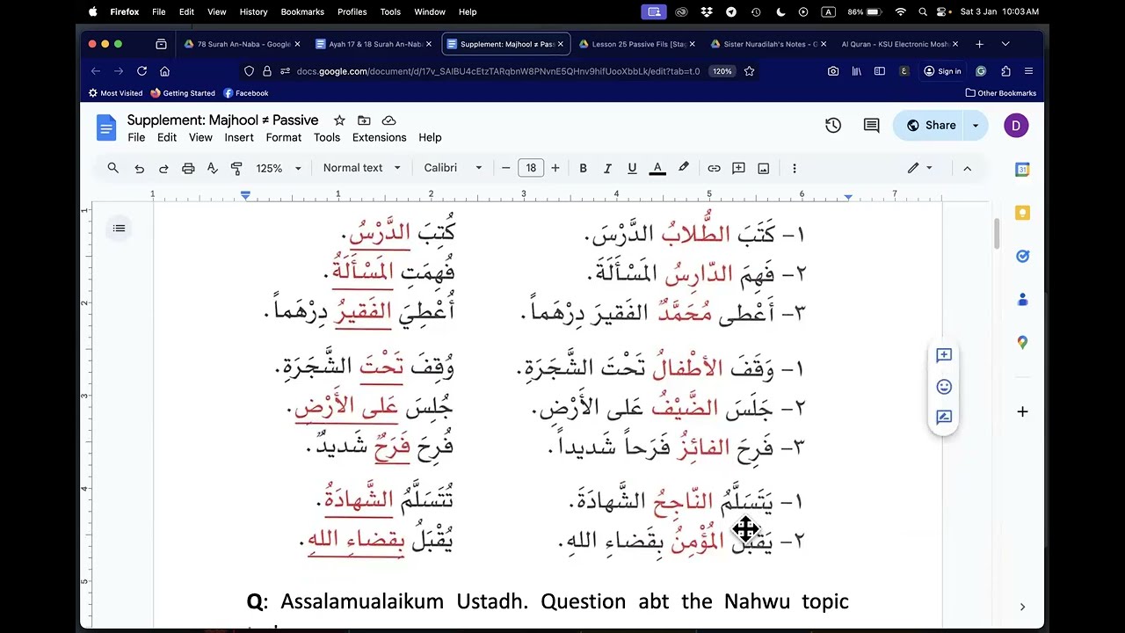Open Firefox application menu hamburger
Screen dimensions: 1125x633
tap(1028, 71)
